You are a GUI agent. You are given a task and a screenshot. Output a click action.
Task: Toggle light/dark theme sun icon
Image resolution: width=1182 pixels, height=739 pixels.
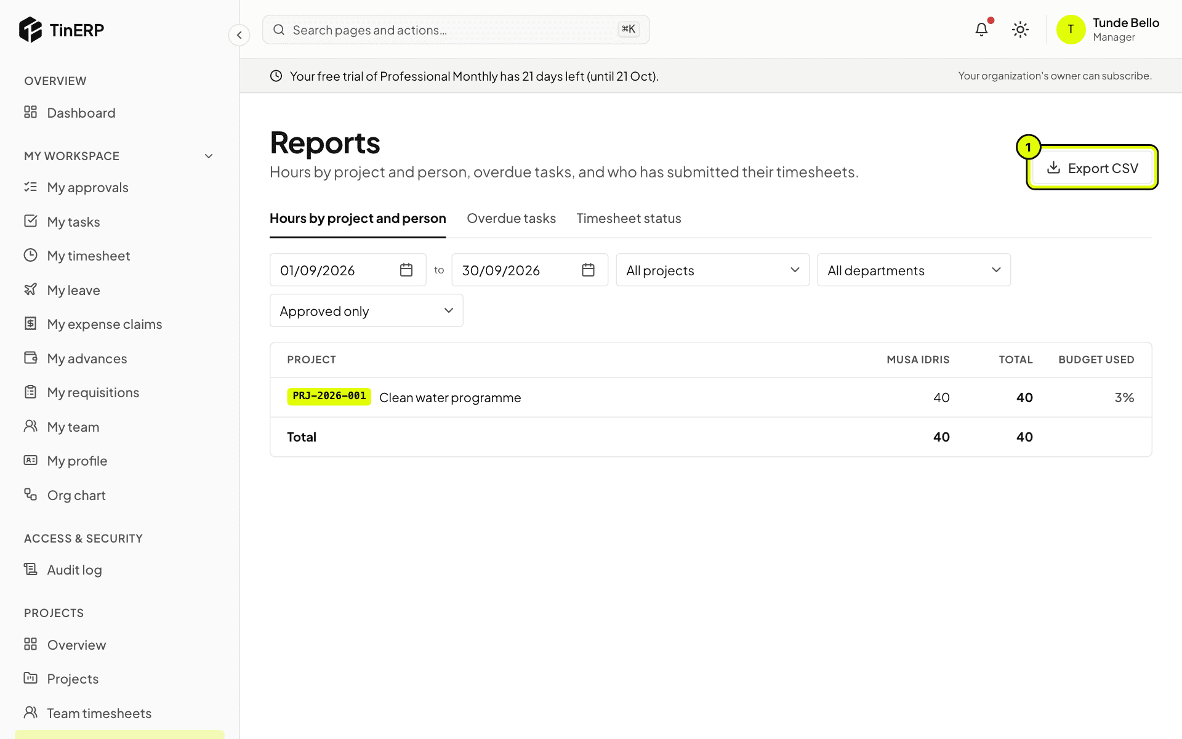tap(1020, 30)
